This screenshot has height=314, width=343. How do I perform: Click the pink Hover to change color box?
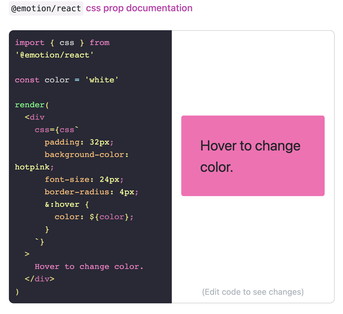[x=253, y=156]
